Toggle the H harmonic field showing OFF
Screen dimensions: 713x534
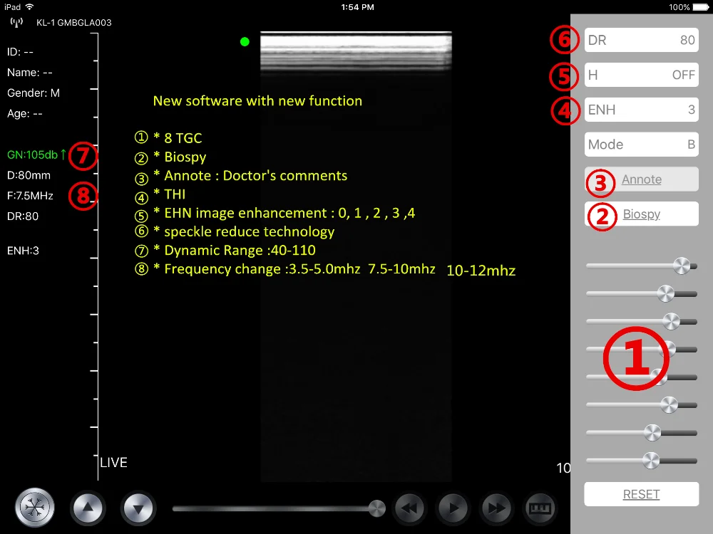(641, 75)
